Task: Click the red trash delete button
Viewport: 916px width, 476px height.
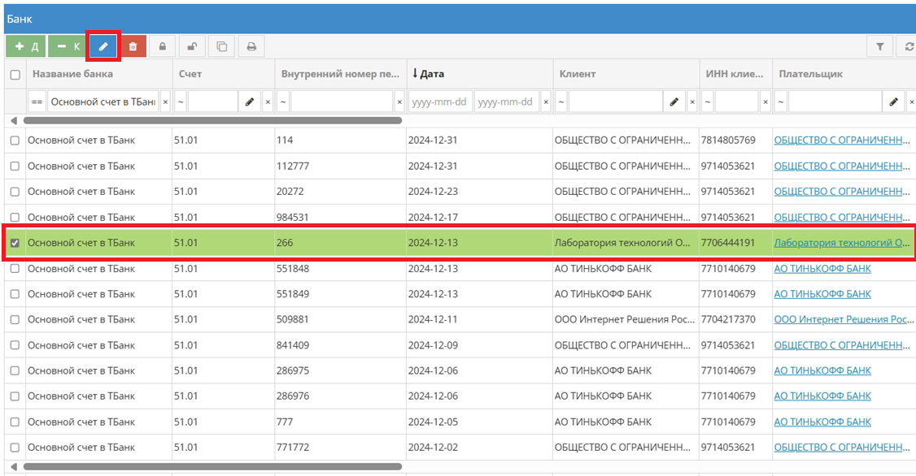Action: (x=133, y=47)
